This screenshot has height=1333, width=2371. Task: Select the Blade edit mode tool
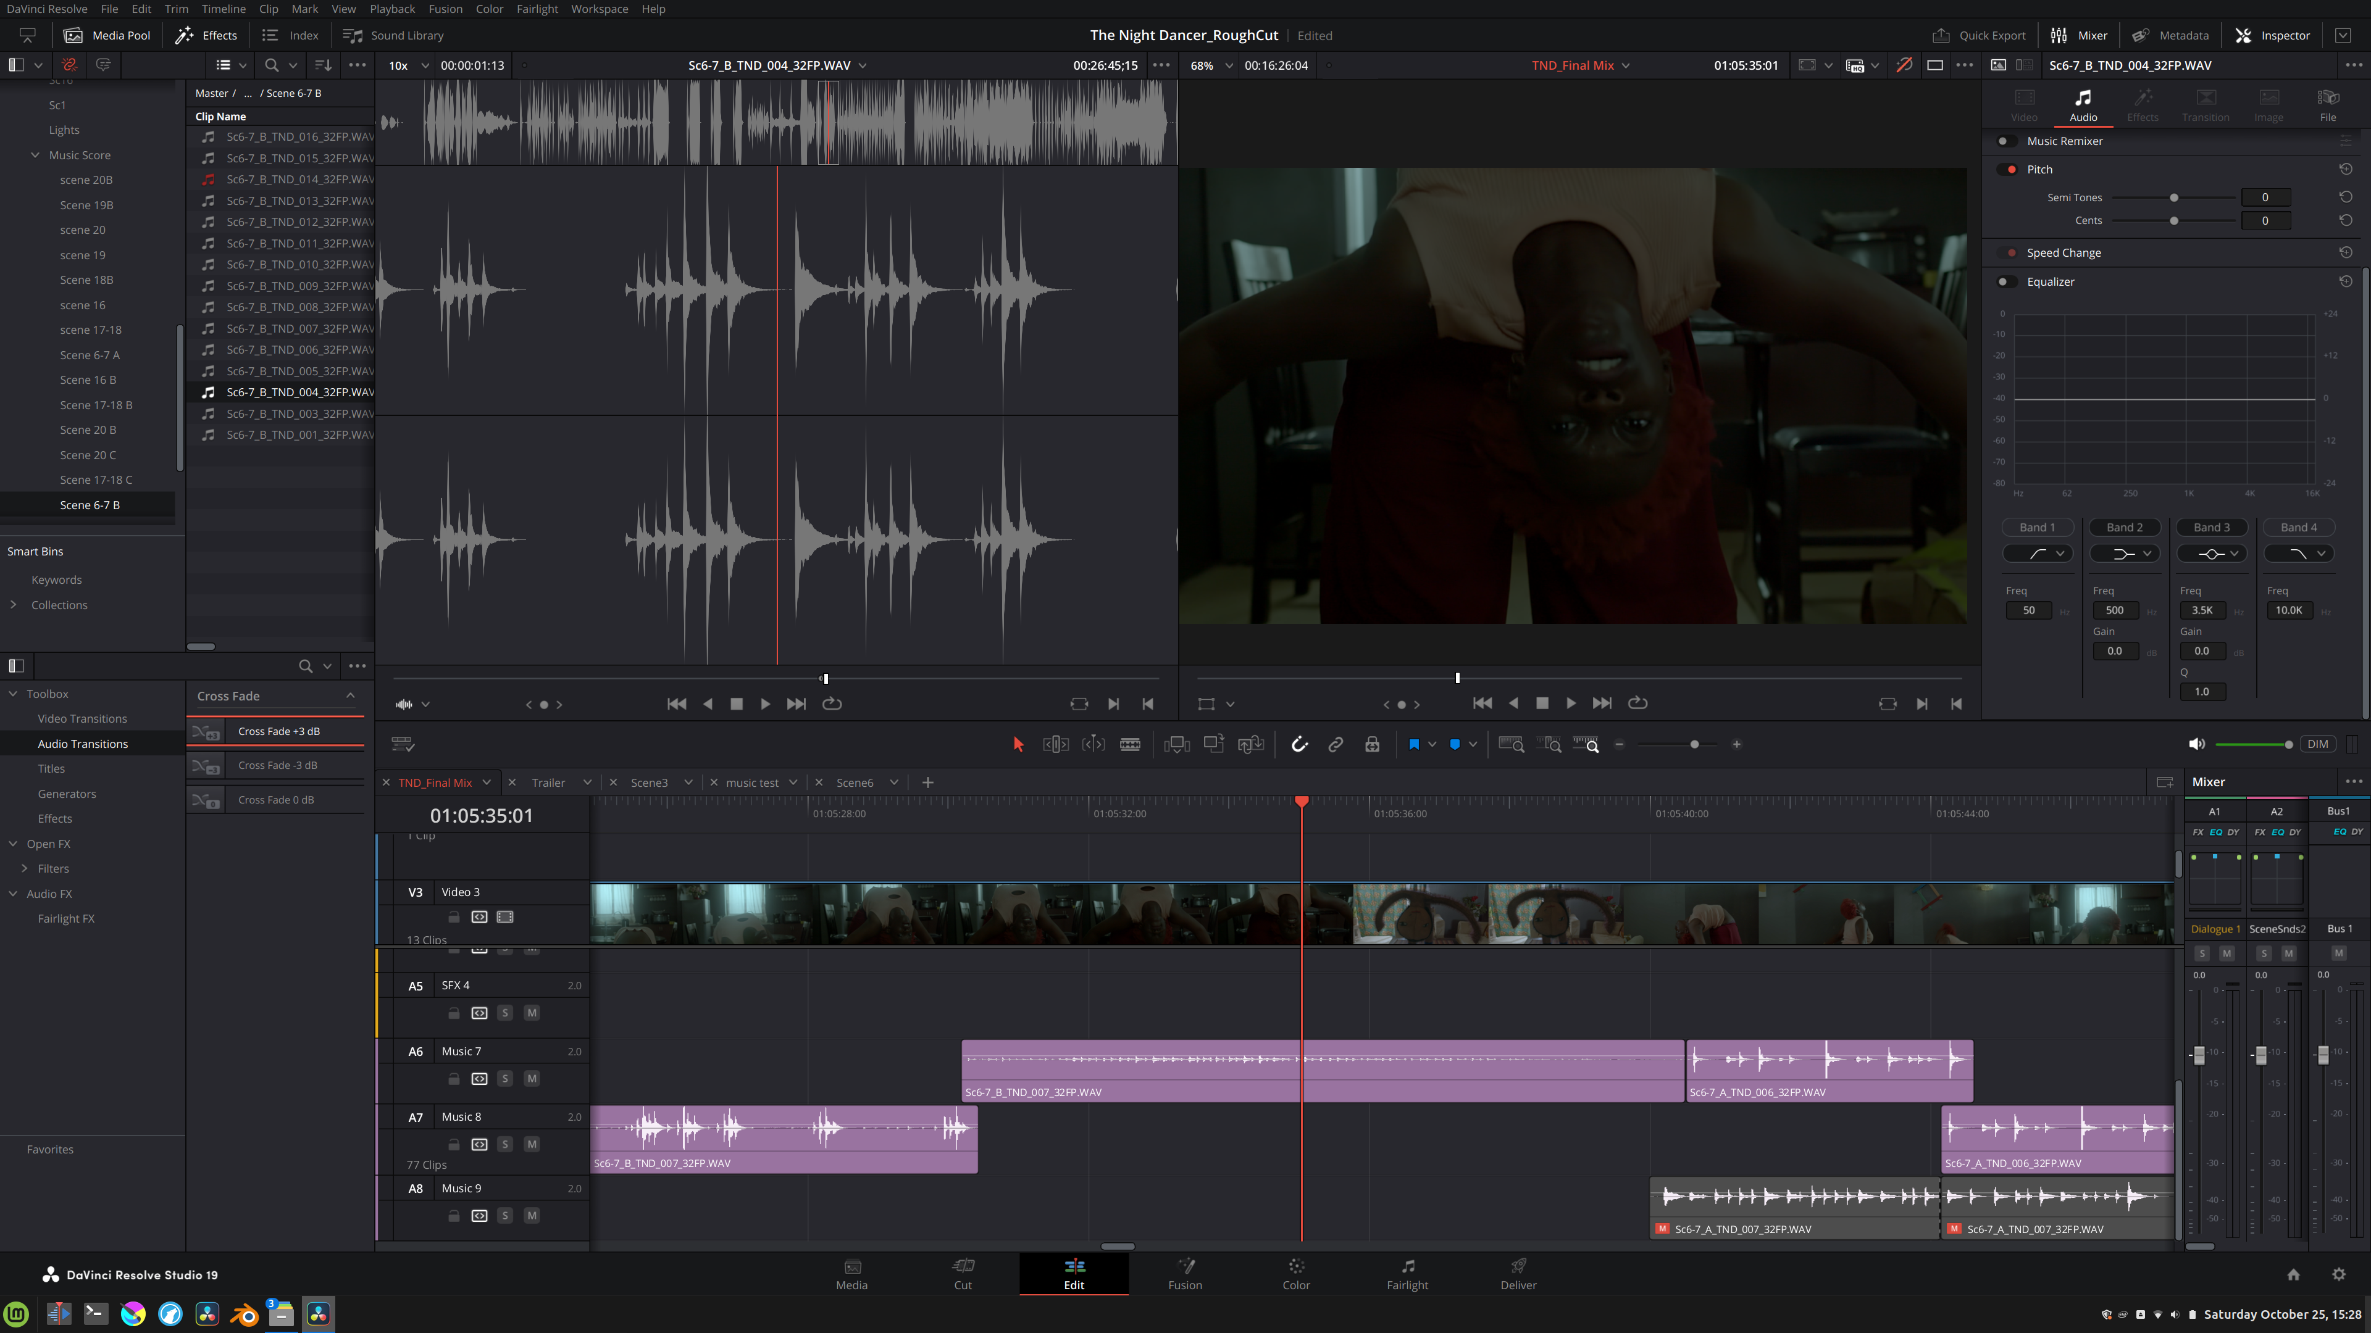[x=1131, y=744]
